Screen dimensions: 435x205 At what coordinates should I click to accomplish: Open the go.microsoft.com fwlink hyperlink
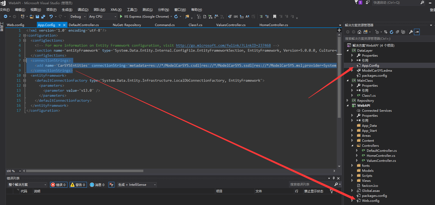[223, 45]
